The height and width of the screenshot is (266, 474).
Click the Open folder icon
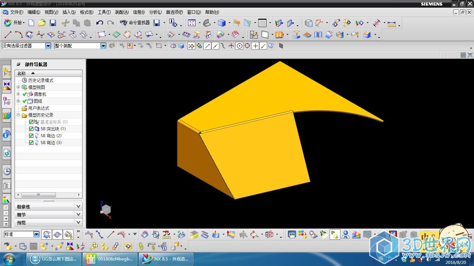click(42, 23)
